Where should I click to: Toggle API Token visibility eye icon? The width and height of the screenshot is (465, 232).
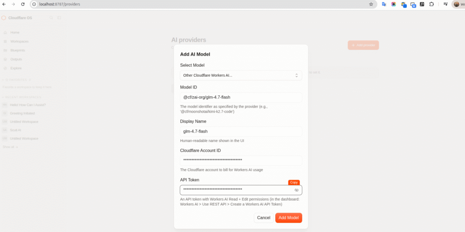tap(296, 190)
